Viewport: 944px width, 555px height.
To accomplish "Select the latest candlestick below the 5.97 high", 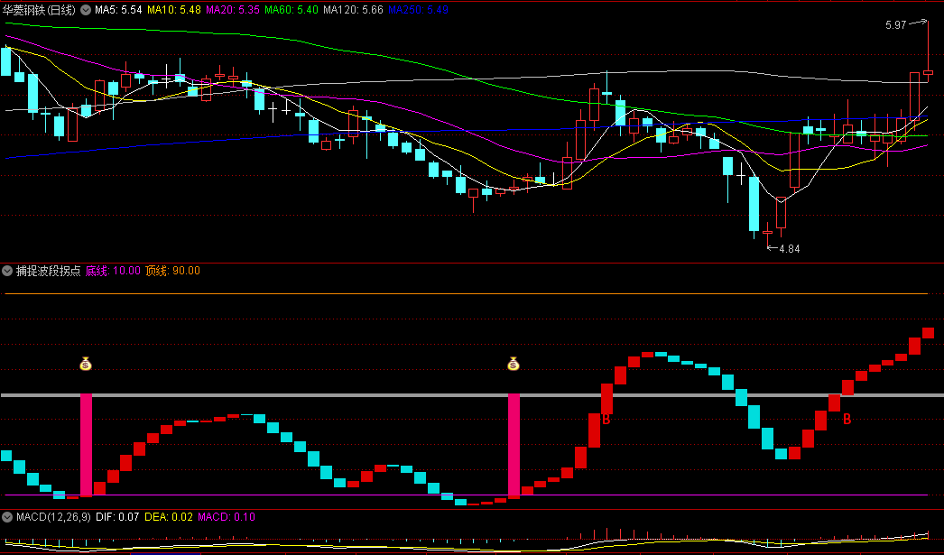I will coord(928,72).
